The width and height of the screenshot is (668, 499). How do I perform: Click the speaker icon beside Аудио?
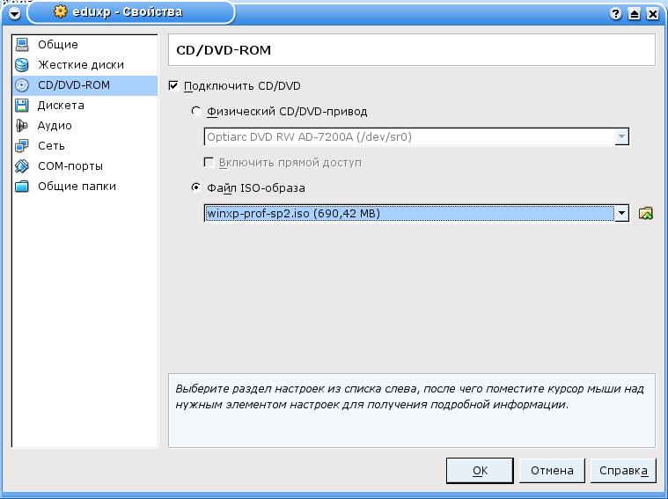coord(22,126)
